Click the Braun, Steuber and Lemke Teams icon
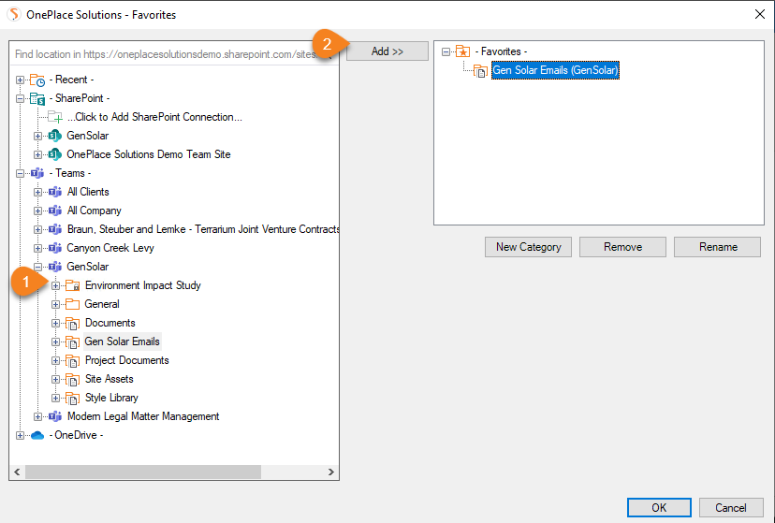The image size is (775, 523). pyautogui.click(x=55, y=229)
